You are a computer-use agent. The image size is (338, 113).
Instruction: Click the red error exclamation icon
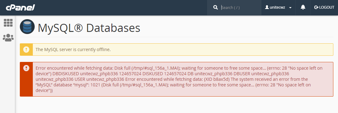pyautogui.click(x=26, y=68)
